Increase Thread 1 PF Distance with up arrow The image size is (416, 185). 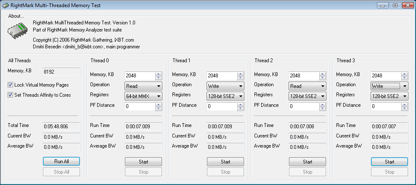pyautogui.click(x=240, y=105)
